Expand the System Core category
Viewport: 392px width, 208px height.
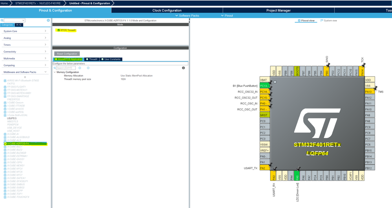pos(25,31)
